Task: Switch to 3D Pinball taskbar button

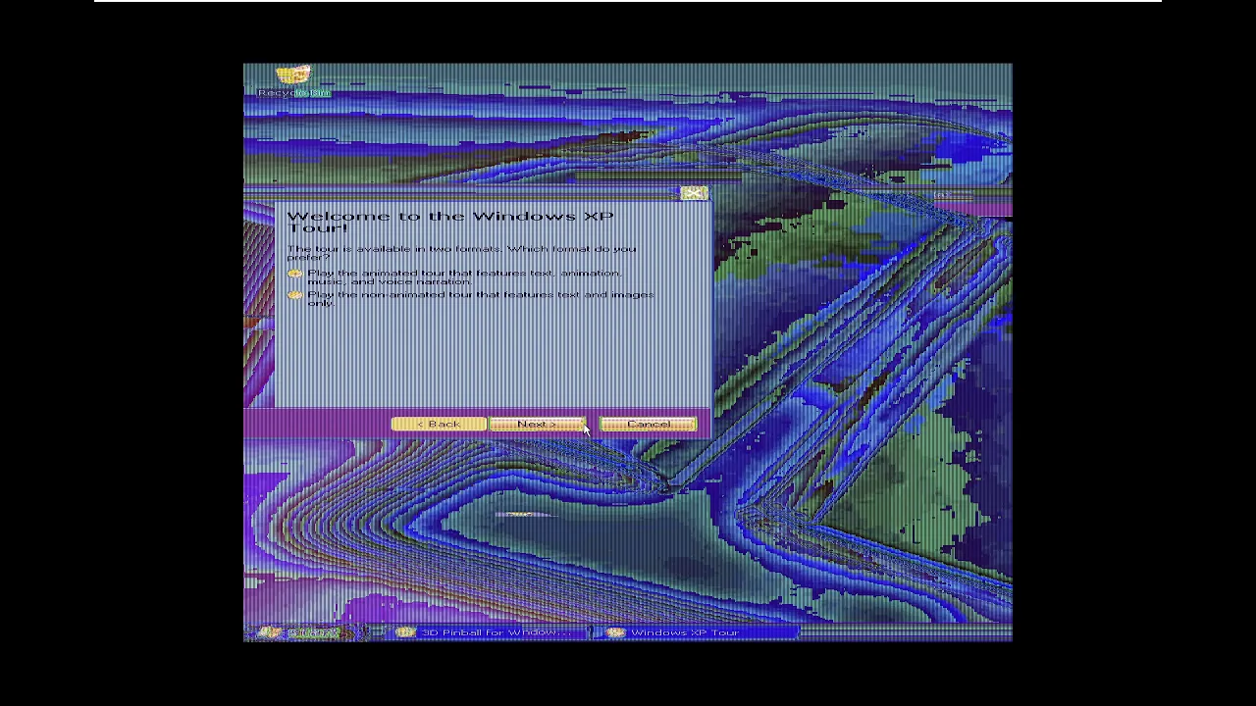Action: [490, 632]
